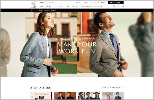Open the オーダースーツ feature thumbnail

41,96
